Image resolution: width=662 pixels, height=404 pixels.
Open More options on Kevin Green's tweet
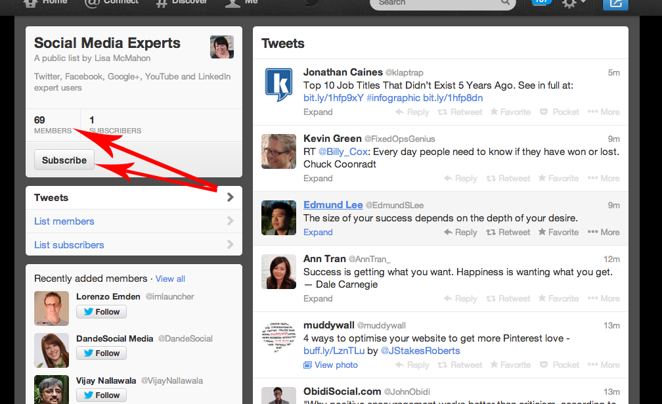(x=604, y=178)
